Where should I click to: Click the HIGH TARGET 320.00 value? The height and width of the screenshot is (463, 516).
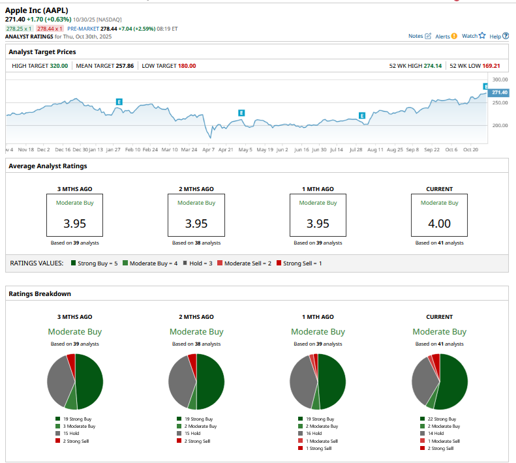point(56,66)
